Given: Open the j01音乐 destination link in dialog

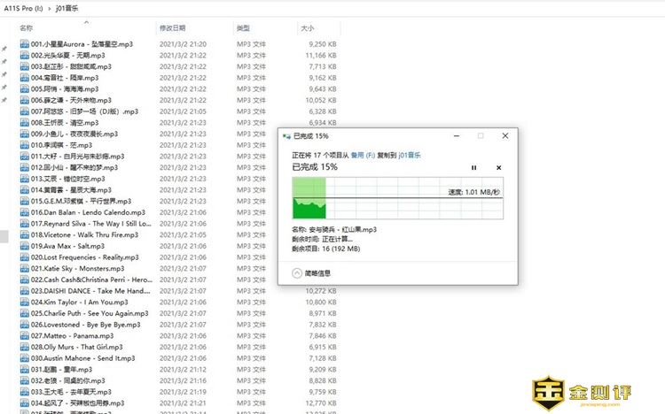Looking at the screenshot, I should [410, 154].
